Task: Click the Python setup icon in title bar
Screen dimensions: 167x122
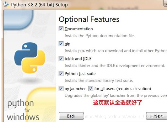Action: (6, 4)
